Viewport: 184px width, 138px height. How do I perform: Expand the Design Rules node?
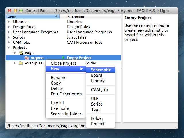tap(9, 27)
